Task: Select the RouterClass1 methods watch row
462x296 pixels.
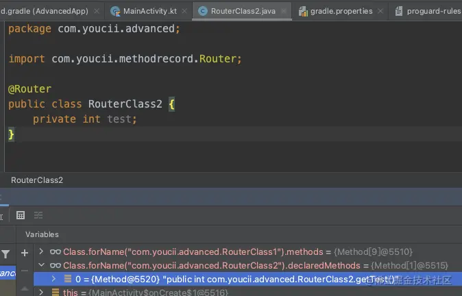Action: tap(247, 252)
